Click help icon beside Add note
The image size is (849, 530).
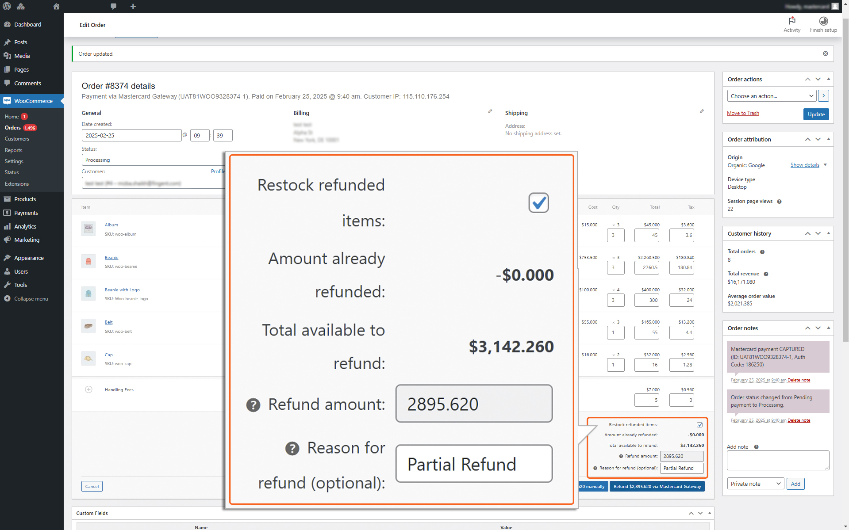click(756, 447)
